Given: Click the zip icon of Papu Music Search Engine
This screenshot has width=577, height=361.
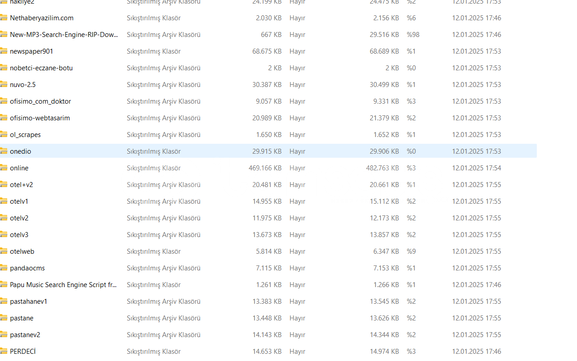Looking at the screenshot, I should [4, 285].
